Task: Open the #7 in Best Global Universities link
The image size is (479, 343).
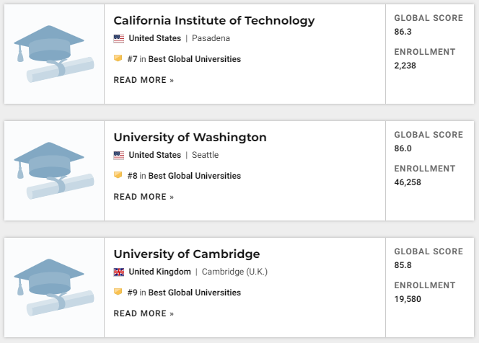Action: click(184, 59)
